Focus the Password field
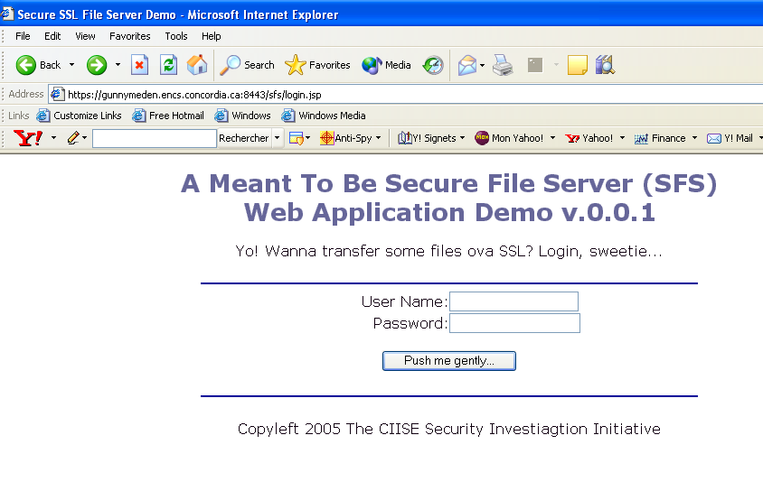This screenshot has height=491, width=763. (x=514, y=323)
